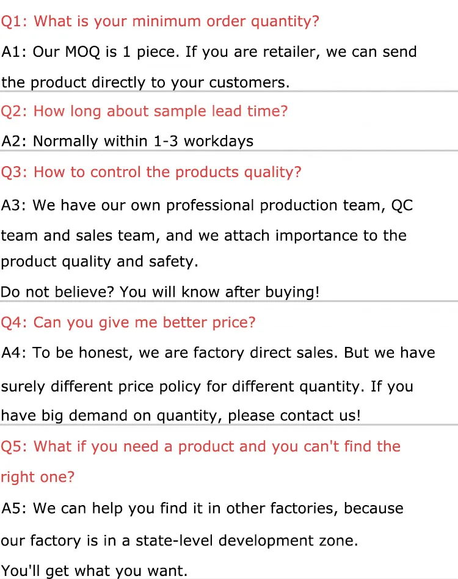This screenshot has width=458, height=579.
Task: Select the Q3 products quality question
Action: click(x=151, y=172)
